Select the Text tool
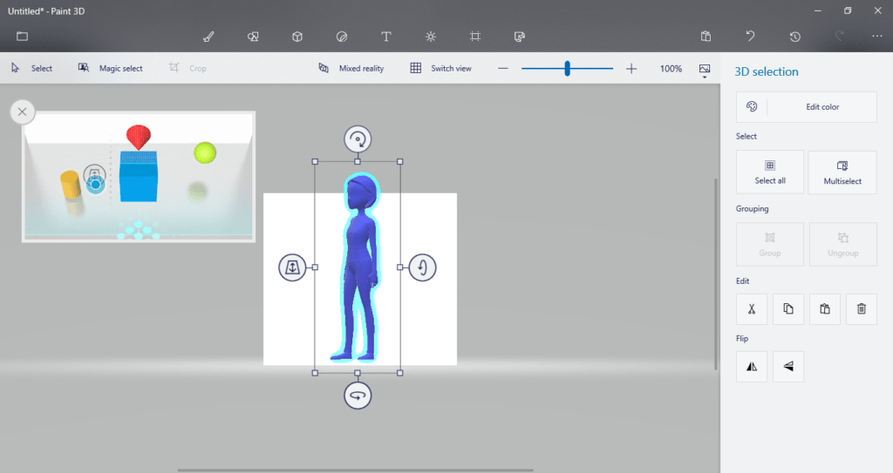 (x=386, y=37)
